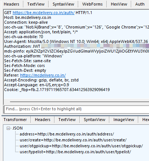Open the ImageView tab
Viewport: 149px width, 161px height.
pyautogui.click(x=124, y=120)
